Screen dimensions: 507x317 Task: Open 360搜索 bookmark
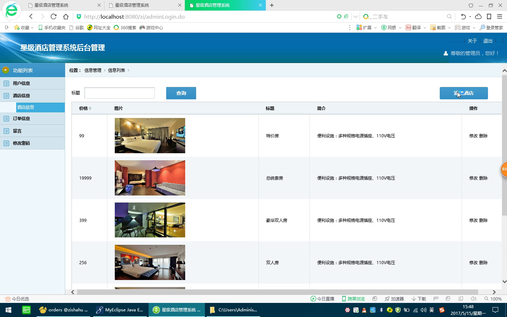click(125, 27)
